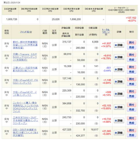Image resolution: width=139 pixels, height=141 pixels.
Task: Select return value +52,103
Action: click(x=107, y=106)
